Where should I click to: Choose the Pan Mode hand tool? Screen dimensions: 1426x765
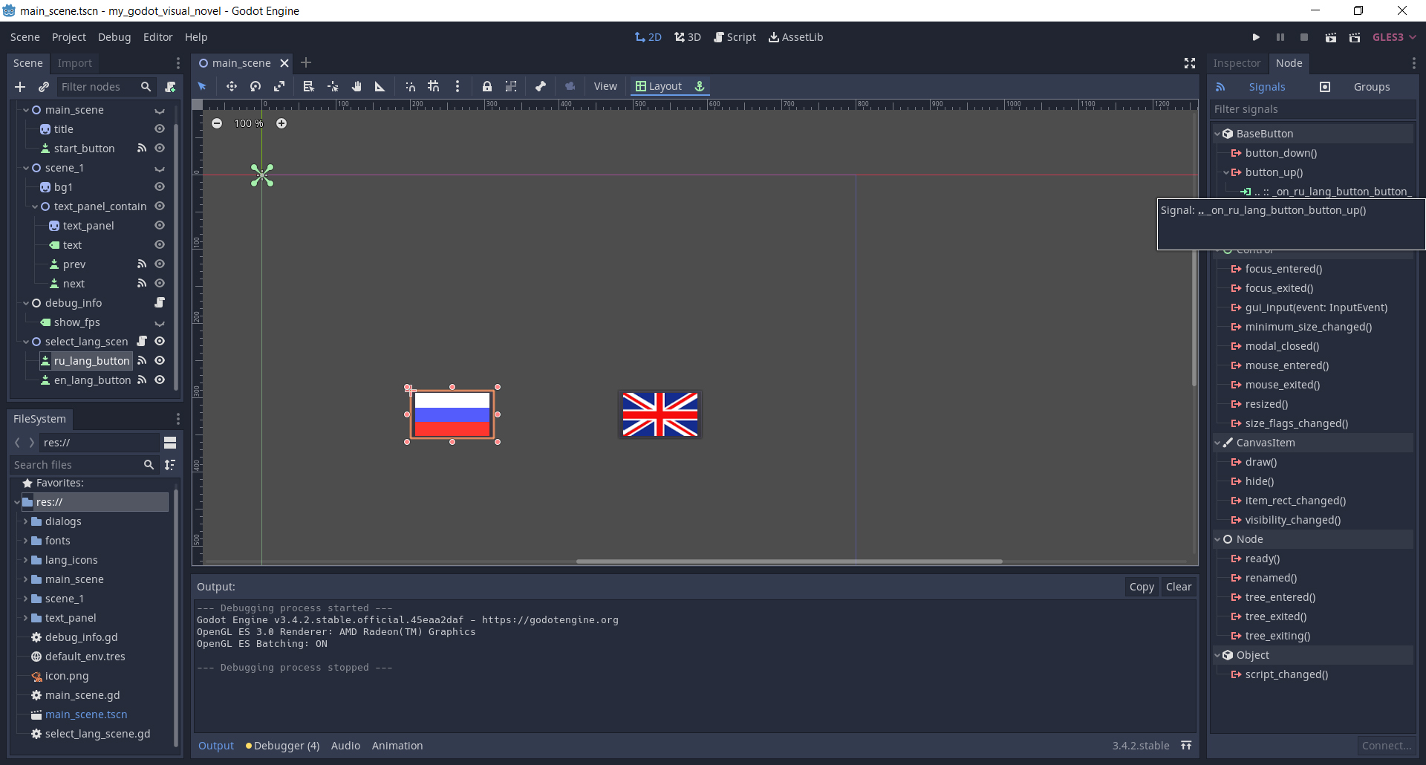pyautogui.click(x=356, y=86)
